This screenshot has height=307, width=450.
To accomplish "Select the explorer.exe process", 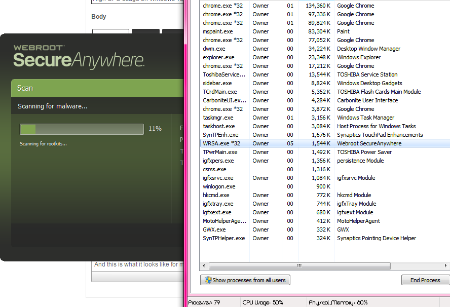I will (325, 57).
